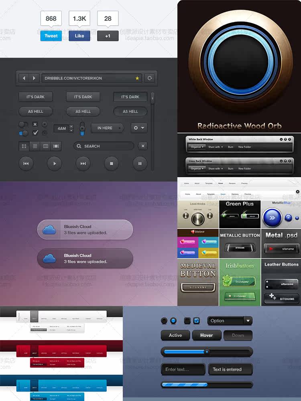
Task: Uncheck the dark checkbox with the checkmark
Action: click(x=35, y=133)
